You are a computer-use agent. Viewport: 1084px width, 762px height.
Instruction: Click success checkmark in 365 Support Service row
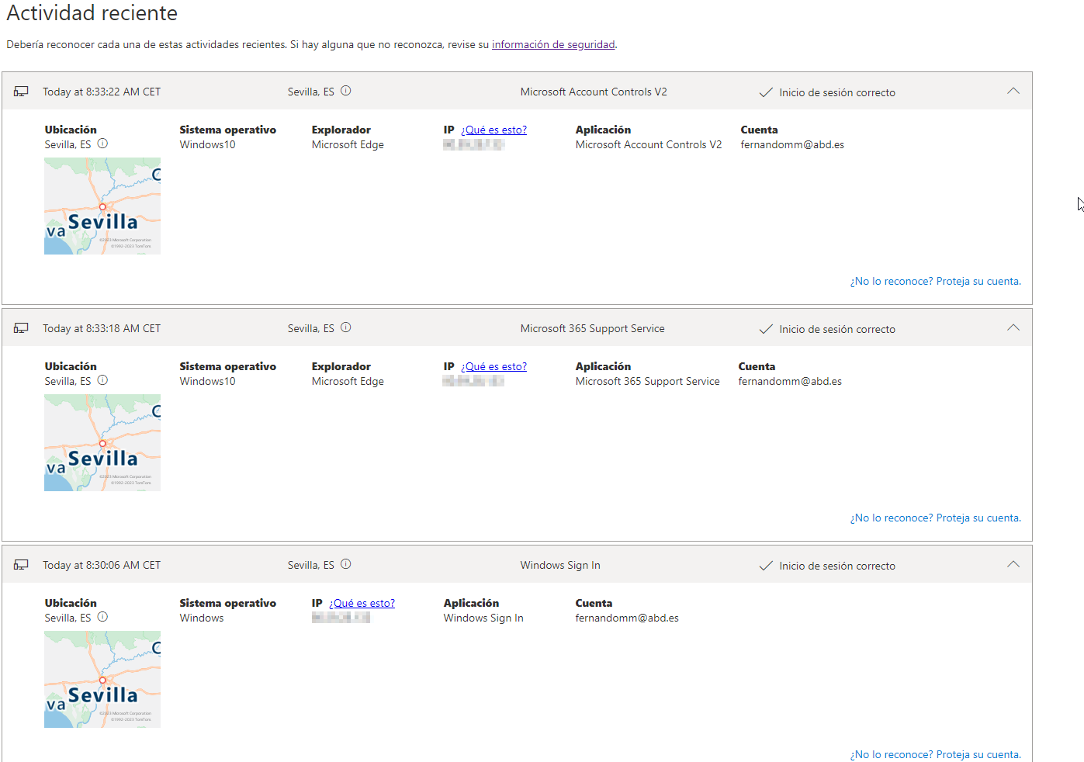click(766, 329)
